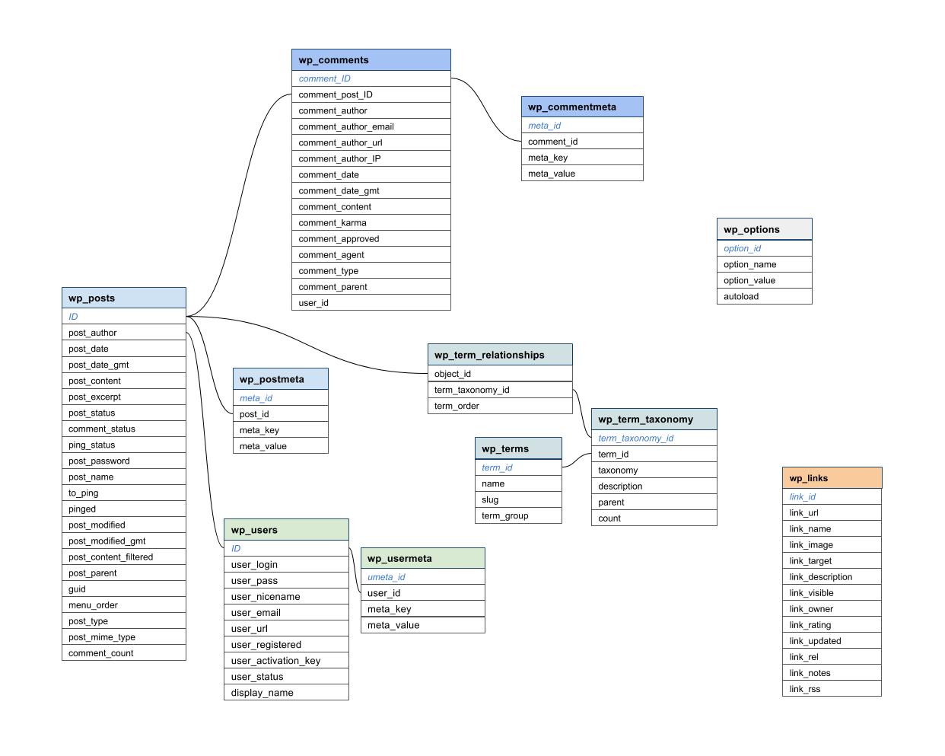
Task: Click term_taxonomy_id in wp_term_relationships
Action: pyautogui.click(x=500, y=390)
